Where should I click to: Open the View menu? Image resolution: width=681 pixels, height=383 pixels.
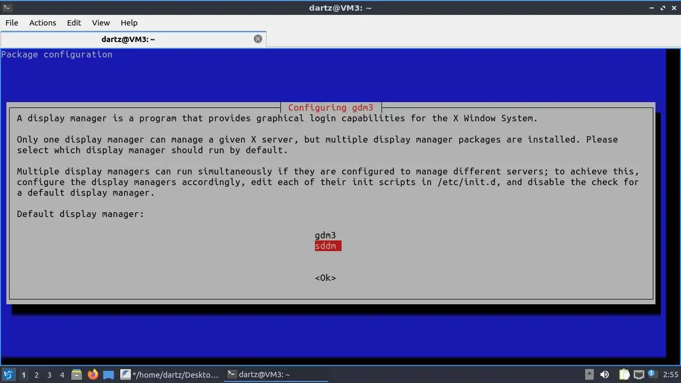[x=101, y=23]
